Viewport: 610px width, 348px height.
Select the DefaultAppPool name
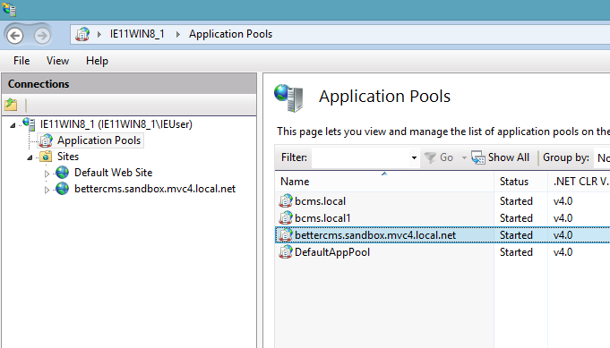point(332,252)
